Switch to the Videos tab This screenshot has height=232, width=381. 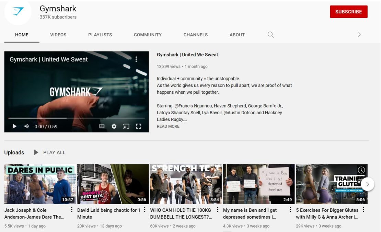[x=58, y=35]
